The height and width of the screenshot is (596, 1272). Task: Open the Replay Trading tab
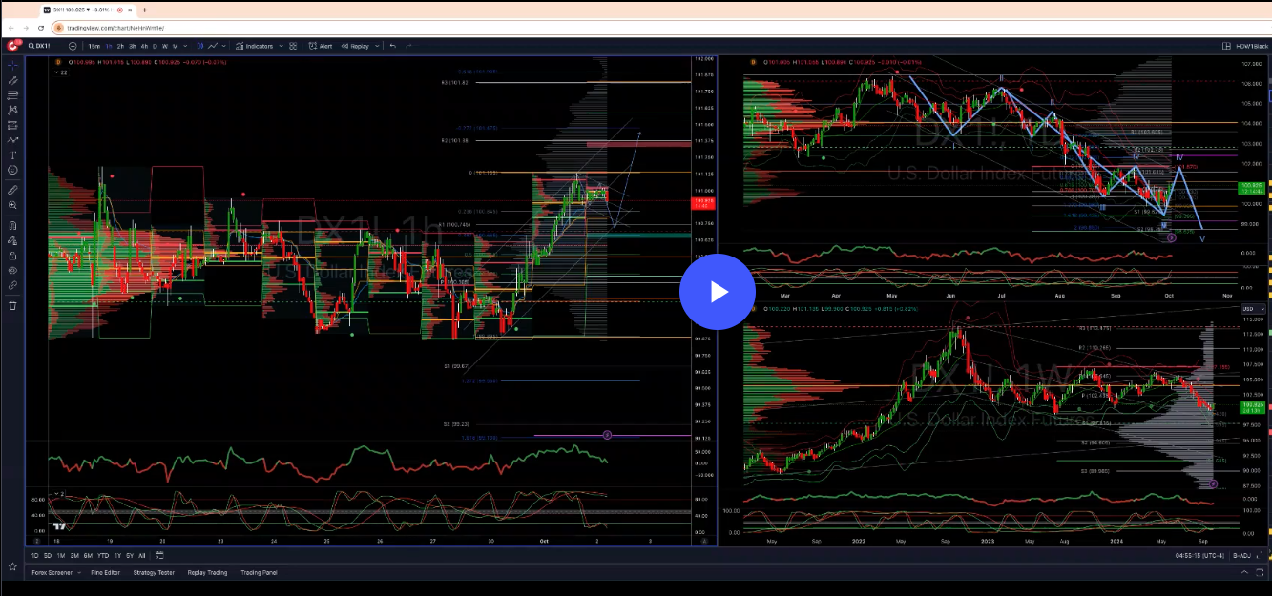coord(207,572)
